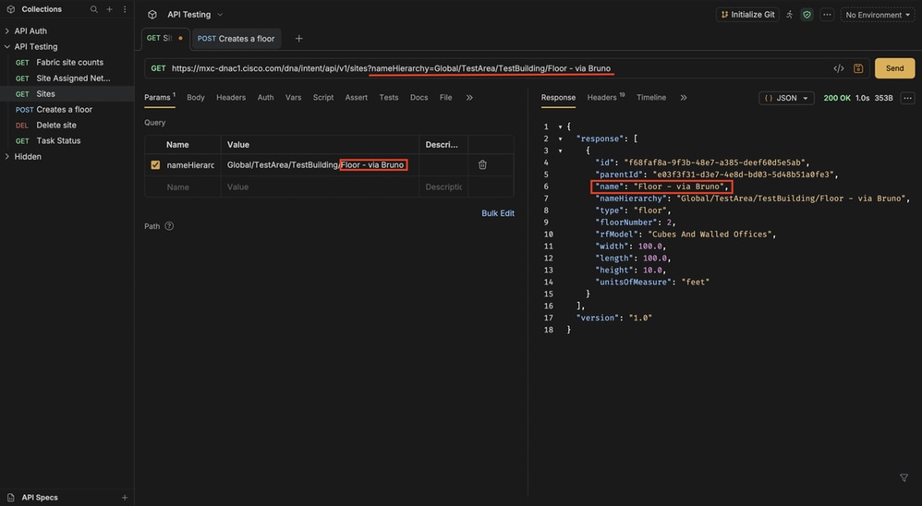Search collections with the magnifier icon

click(x=94, y=9)
